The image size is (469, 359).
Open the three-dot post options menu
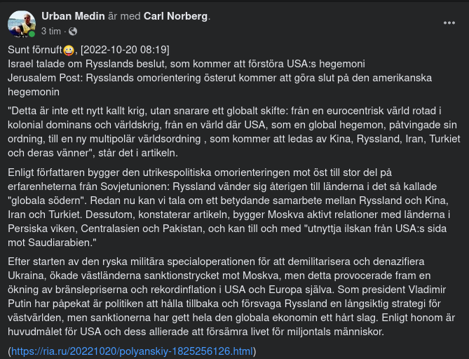tap(449, 22)
